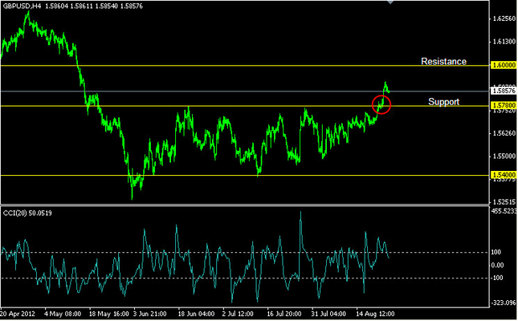Click the 20 Apr 2012 date label

pyautogui.click(x=16, y=314)
